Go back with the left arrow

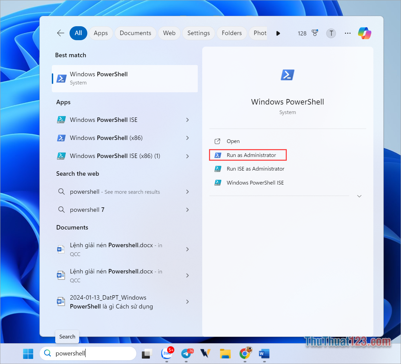click(x=61, y=33)
